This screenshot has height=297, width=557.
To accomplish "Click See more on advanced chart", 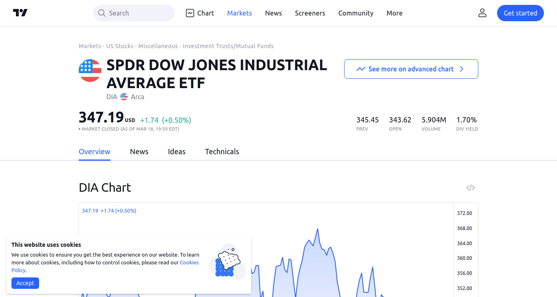I will (x=411, y=69).
